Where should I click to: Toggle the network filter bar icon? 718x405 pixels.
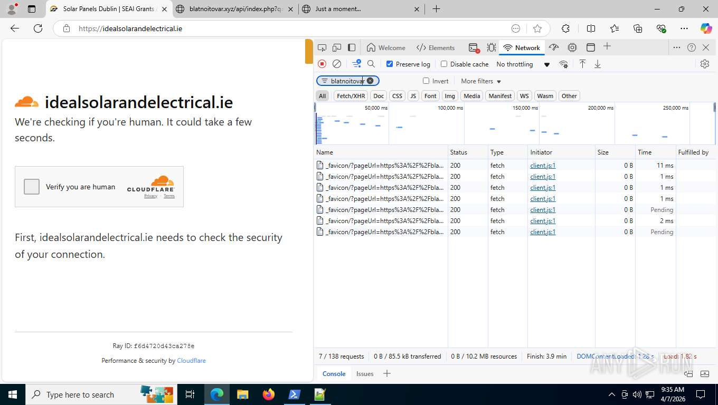coord(357,64)
